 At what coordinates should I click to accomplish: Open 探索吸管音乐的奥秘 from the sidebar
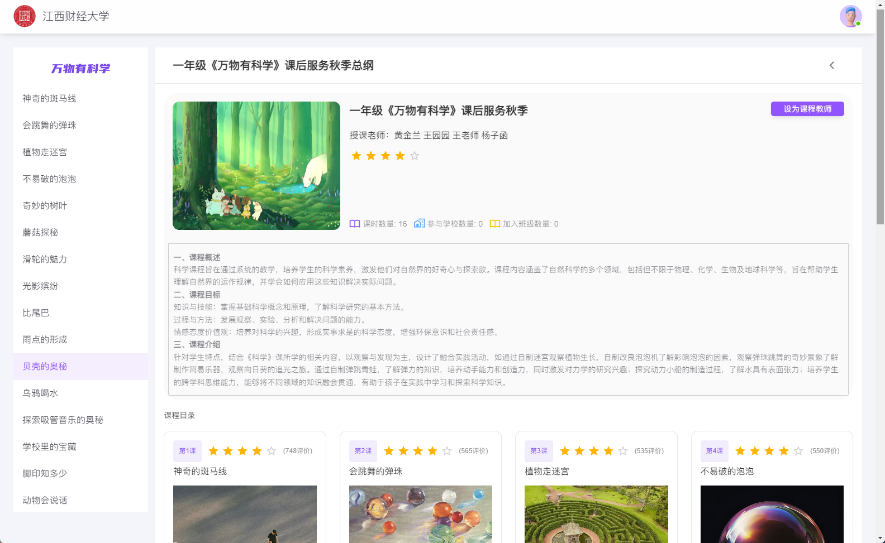tap(80, 420)
